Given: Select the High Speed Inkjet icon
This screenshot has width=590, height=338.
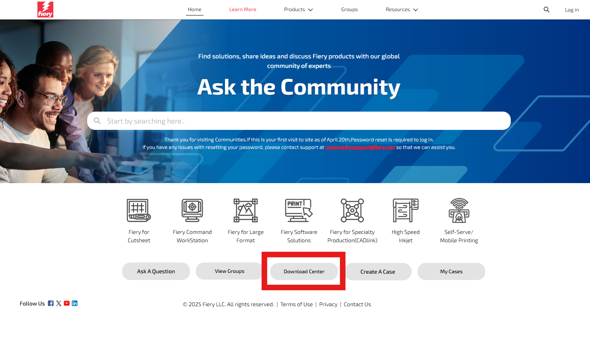Looking at the screenshot, I should (406, 210).
